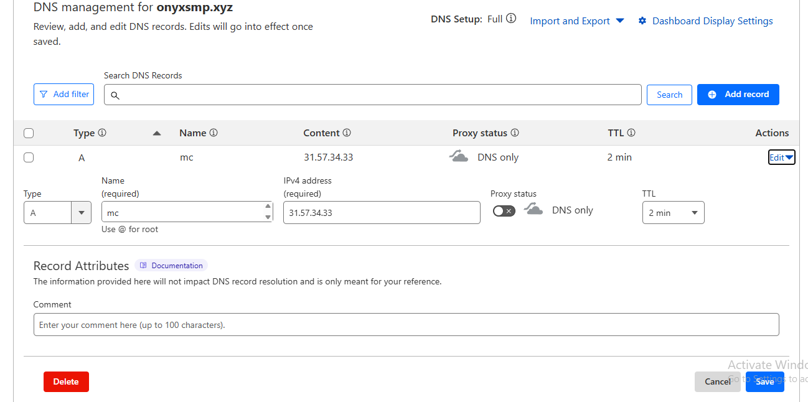808x402 pixels.
Task: Open the Import and Export dropdown
Action: click(577, 21)
